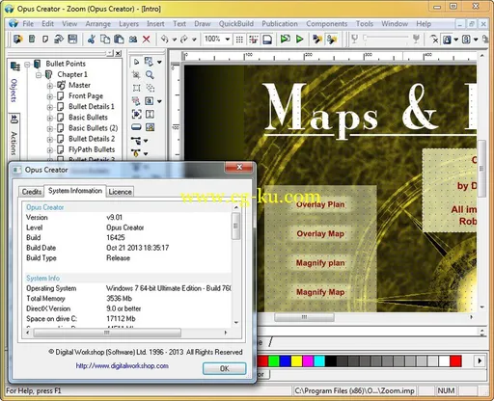494x401 pixels.
Task: Collapse the Chapter 1 tree node
Action: point(39,75)
